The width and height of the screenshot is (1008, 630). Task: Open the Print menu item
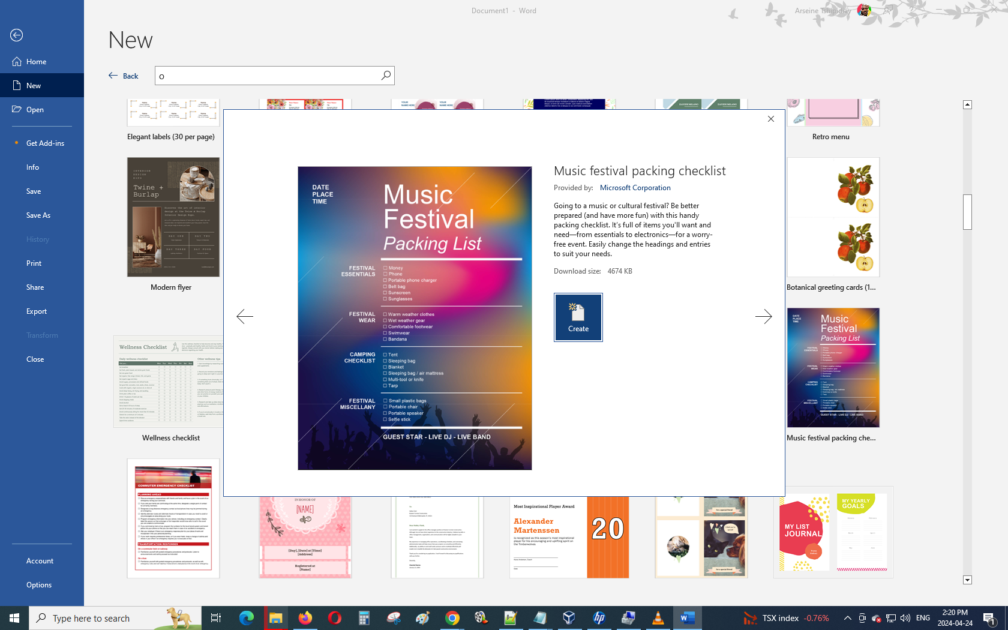coord(34,263)
